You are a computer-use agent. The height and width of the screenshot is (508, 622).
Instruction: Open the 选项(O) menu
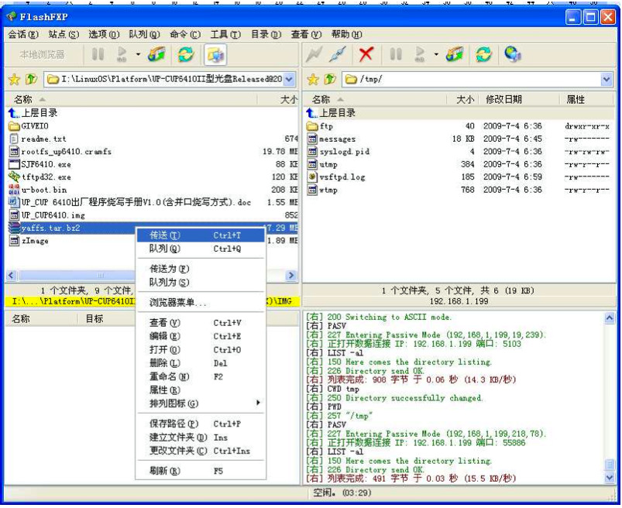tap(104, 35)
